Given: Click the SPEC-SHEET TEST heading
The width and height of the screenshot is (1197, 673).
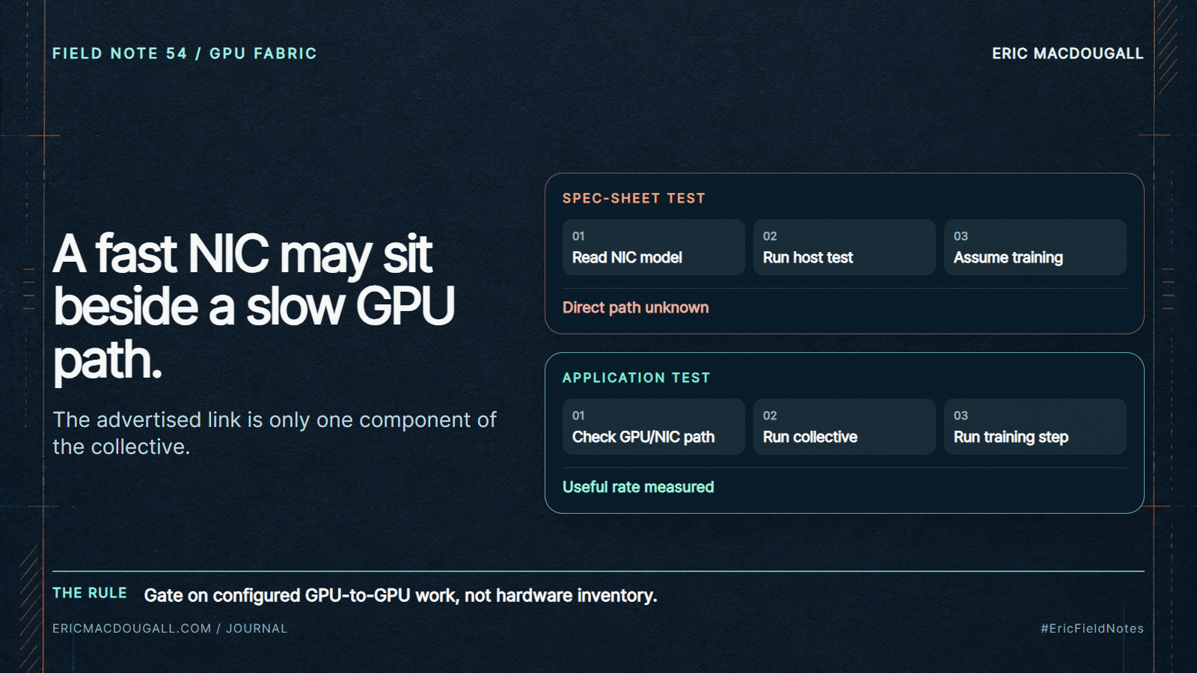Looking at the screenshot, I should [634, 198].
